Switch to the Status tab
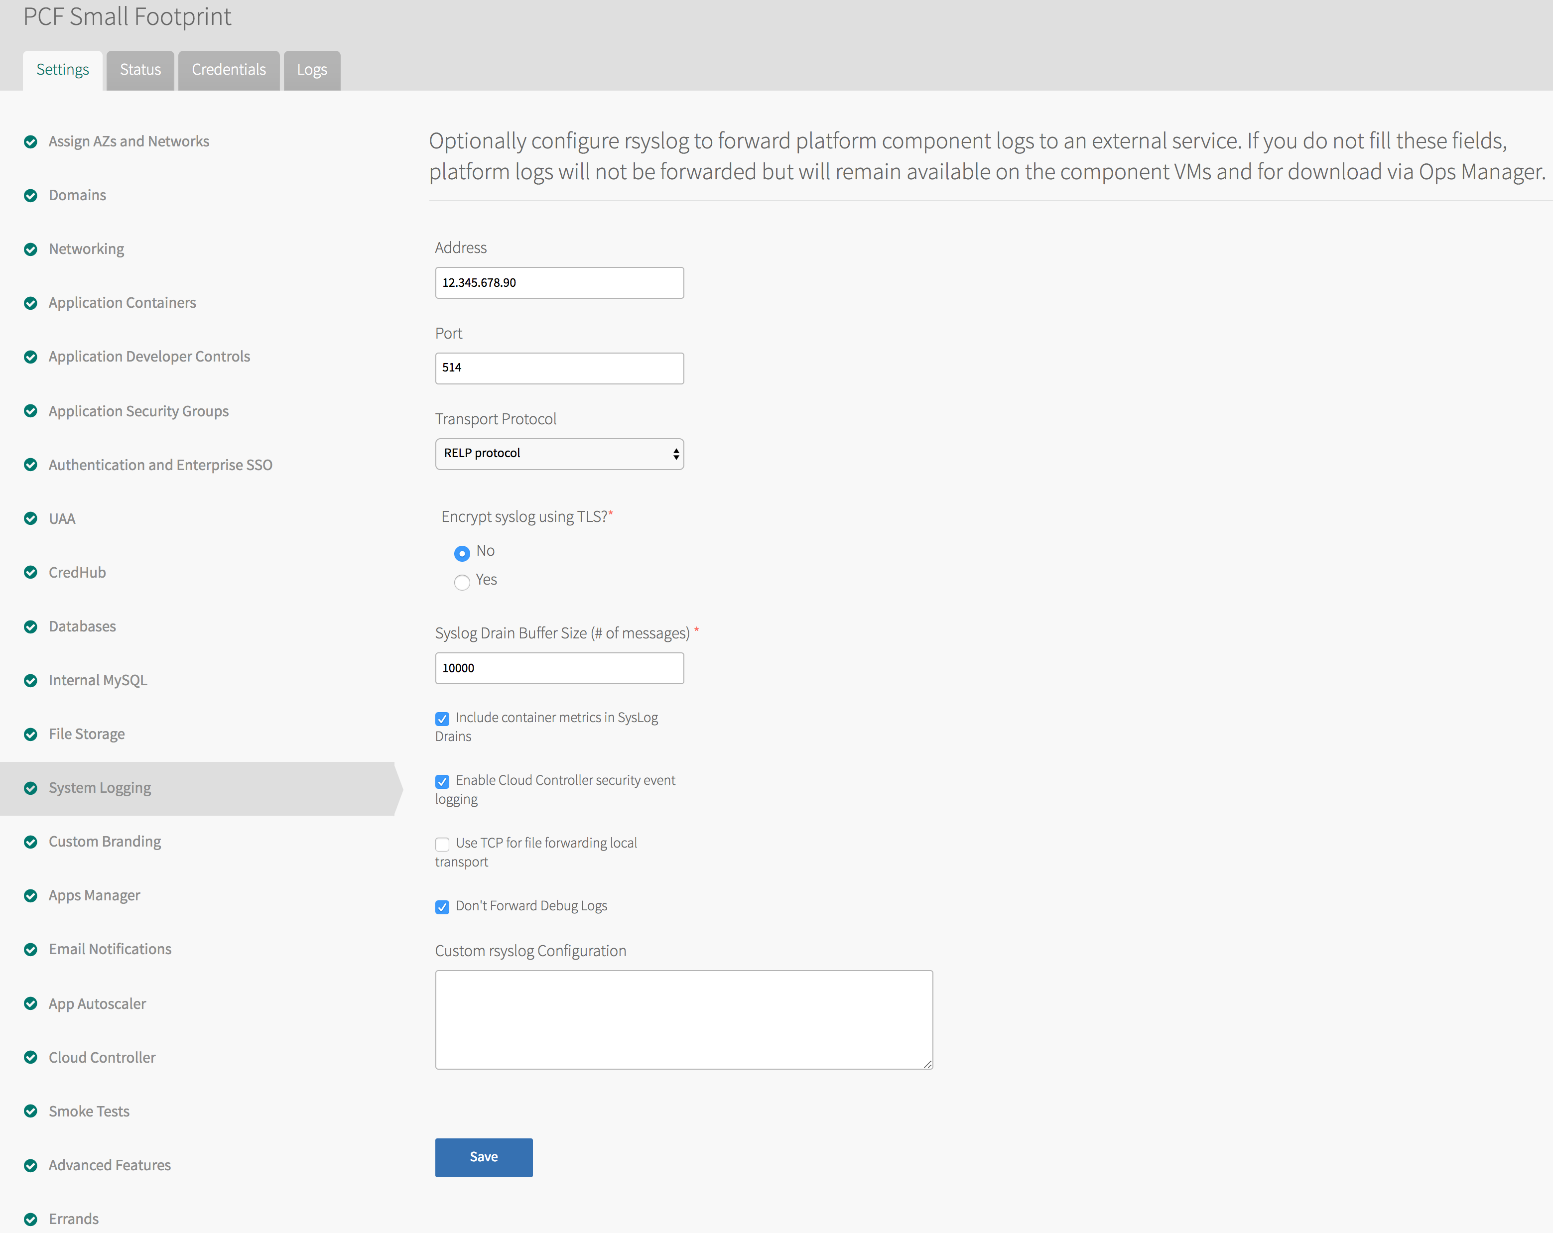1553x1233 pixels. 140,70
